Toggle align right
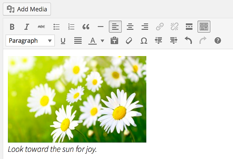 point(145,27)
